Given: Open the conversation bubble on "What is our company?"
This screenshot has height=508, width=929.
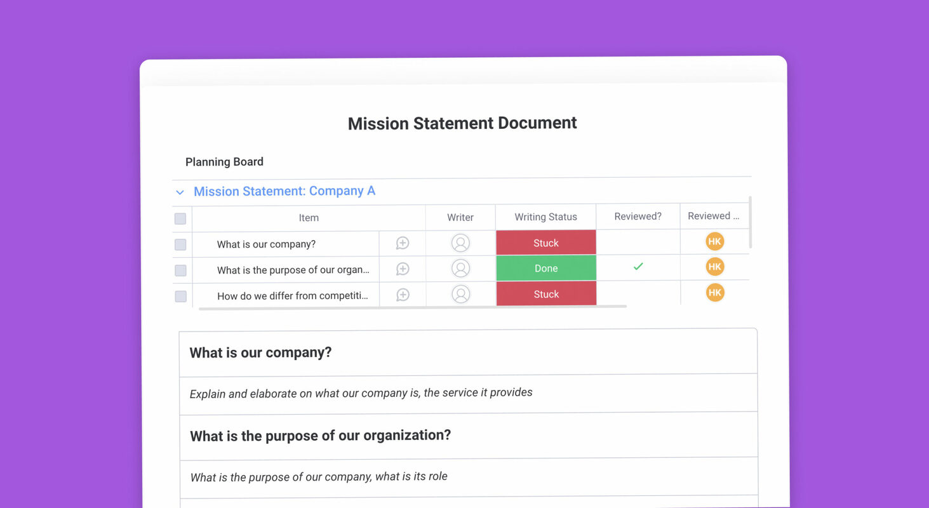Looking at the screenshot, I should point(402,243).
